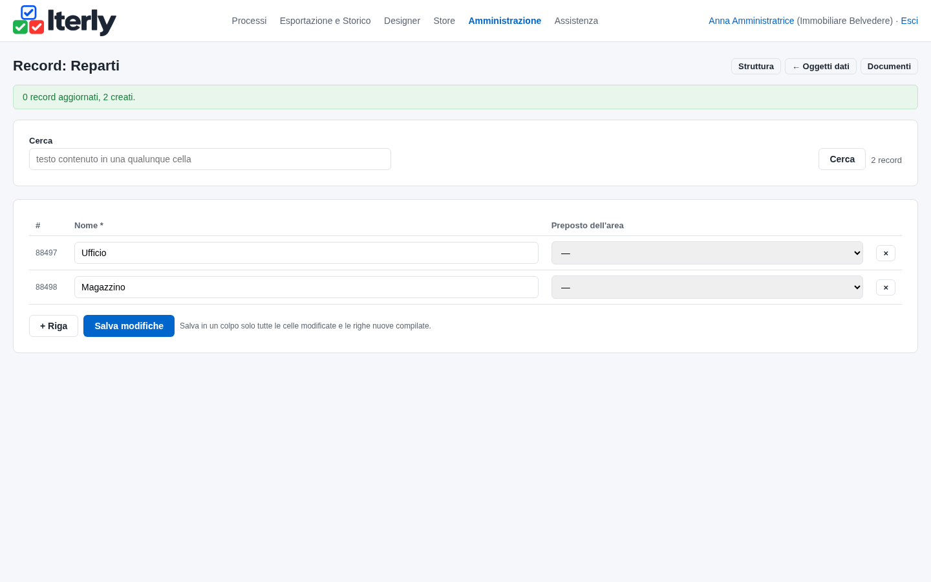Click the Nome column header

click(x=89, y=226)
